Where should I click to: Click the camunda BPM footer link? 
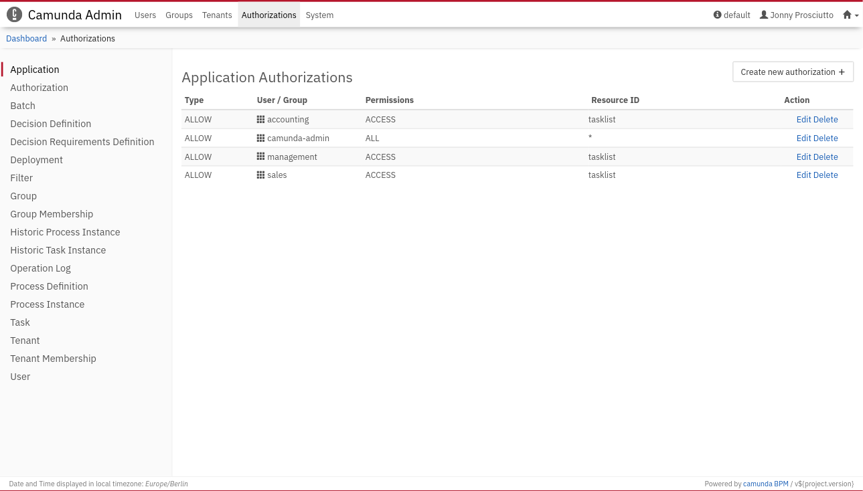point(766,484)
